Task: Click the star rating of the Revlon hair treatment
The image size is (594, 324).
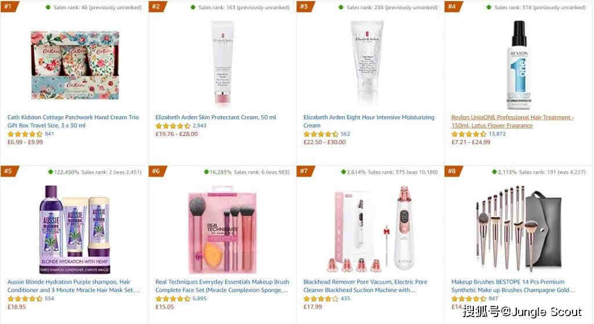Action: click(x=469, y=134)
